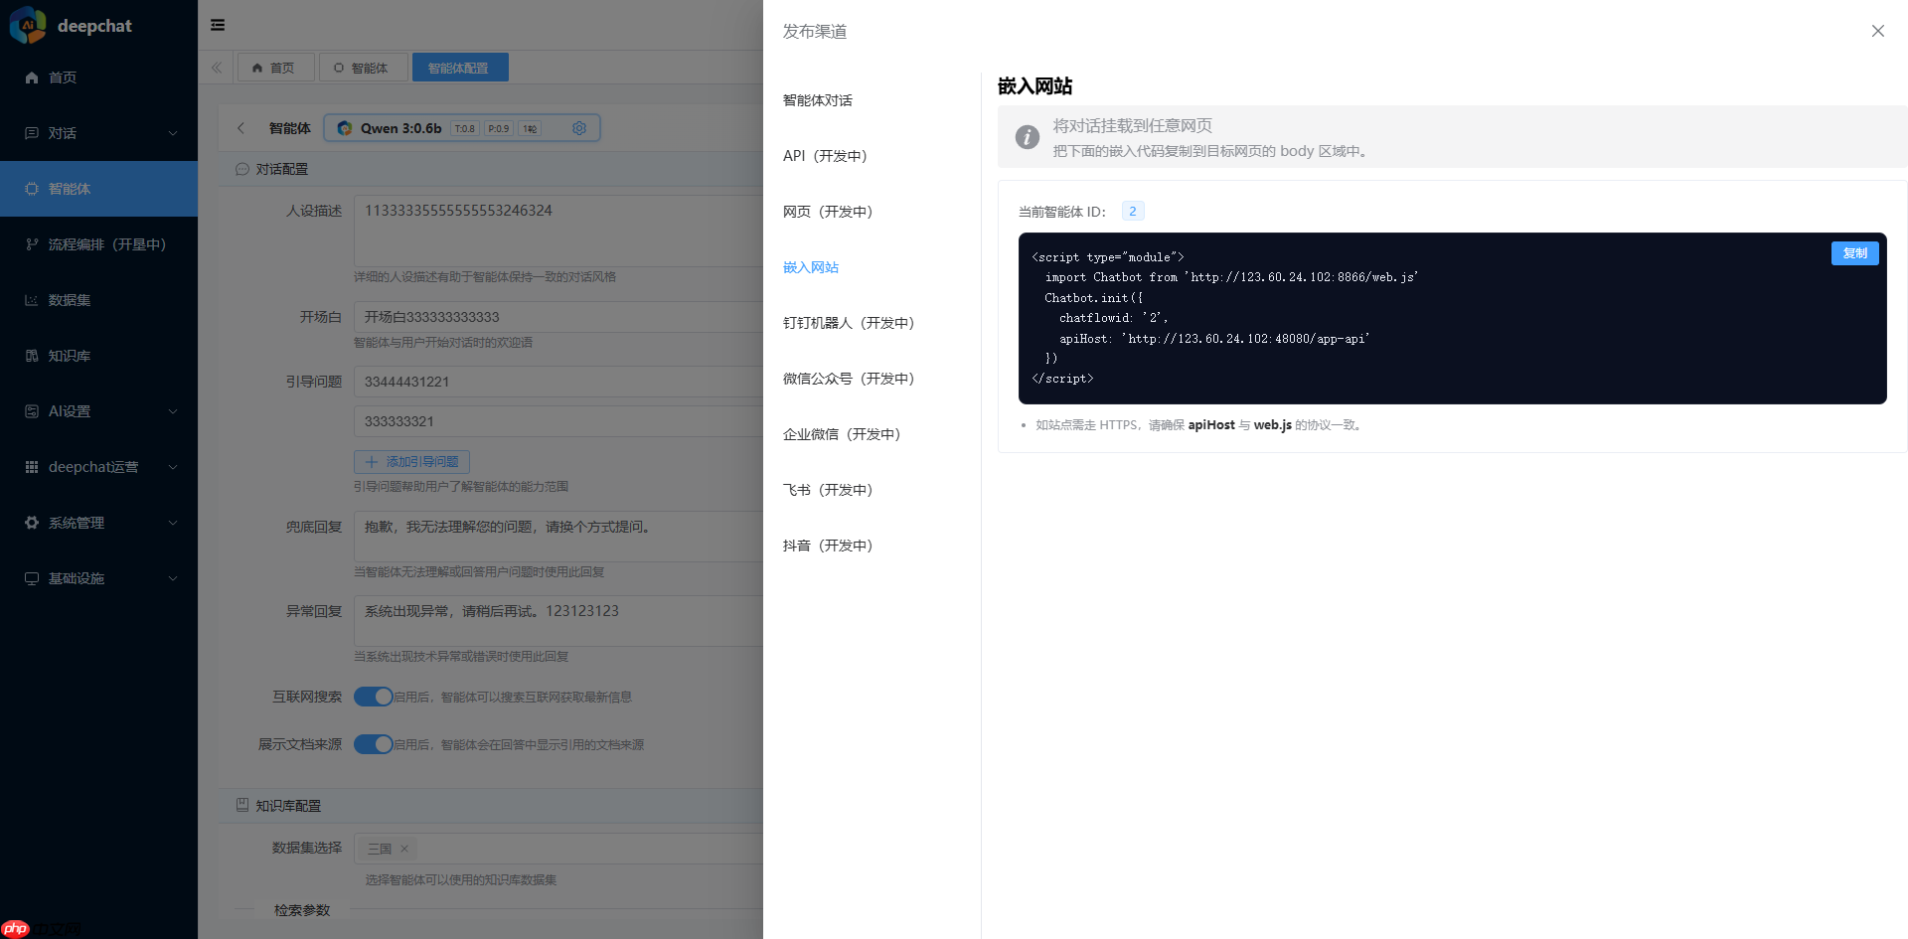Click the deepchat logo

point(26,25)
